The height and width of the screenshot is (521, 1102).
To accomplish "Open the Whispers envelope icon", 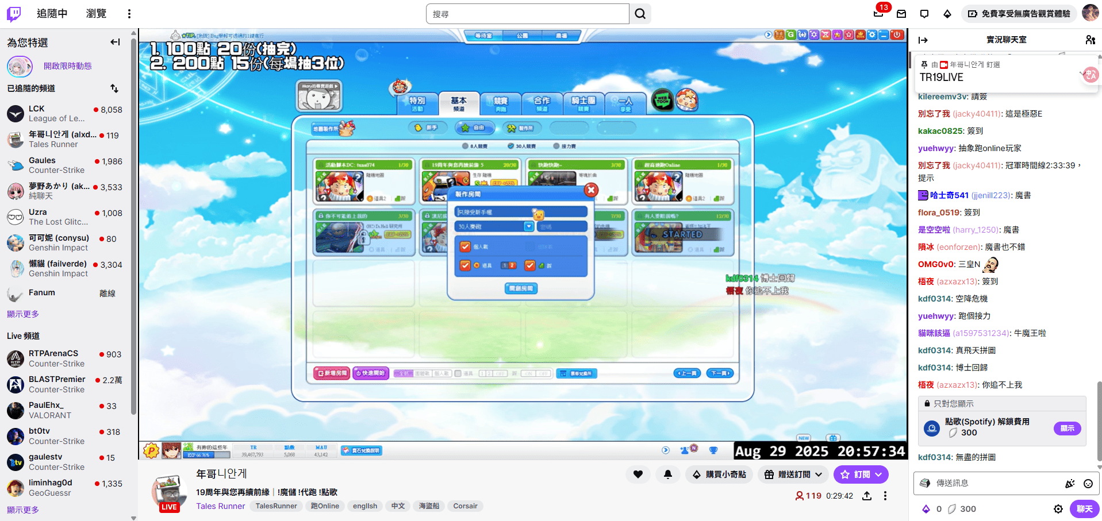I will pyautogui.click(x=901, y=14).
